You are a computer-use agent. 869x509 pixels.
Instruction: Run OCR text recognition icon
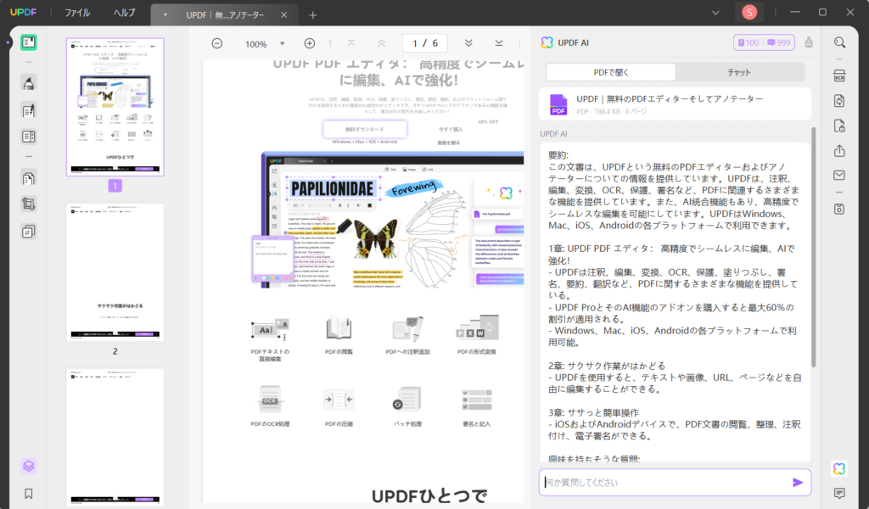(839, 76)
